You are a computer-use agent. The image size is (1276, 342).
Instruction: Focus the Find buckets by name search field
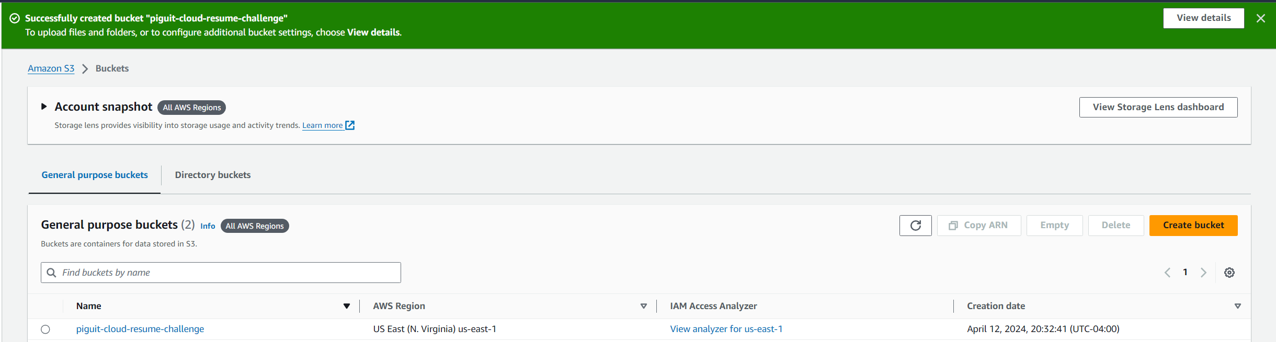pyautogui.click(x=221, y=273)
